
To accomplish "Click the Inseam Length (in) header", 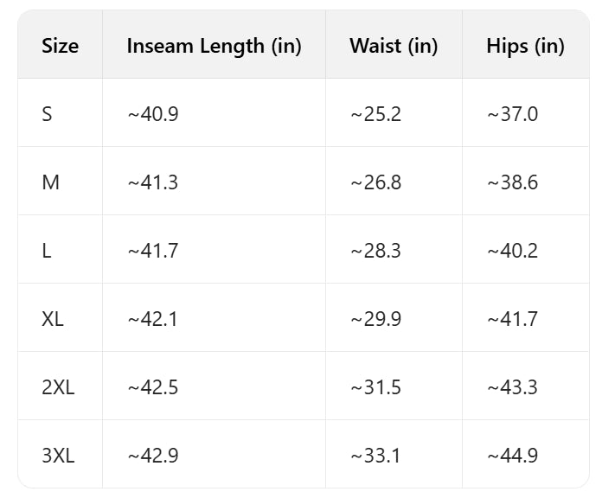I will click(x=214, y=46).
